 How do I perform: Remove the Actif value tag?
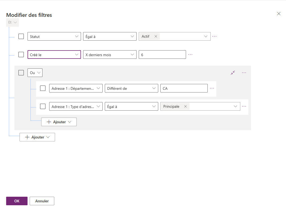coord(156,36)
